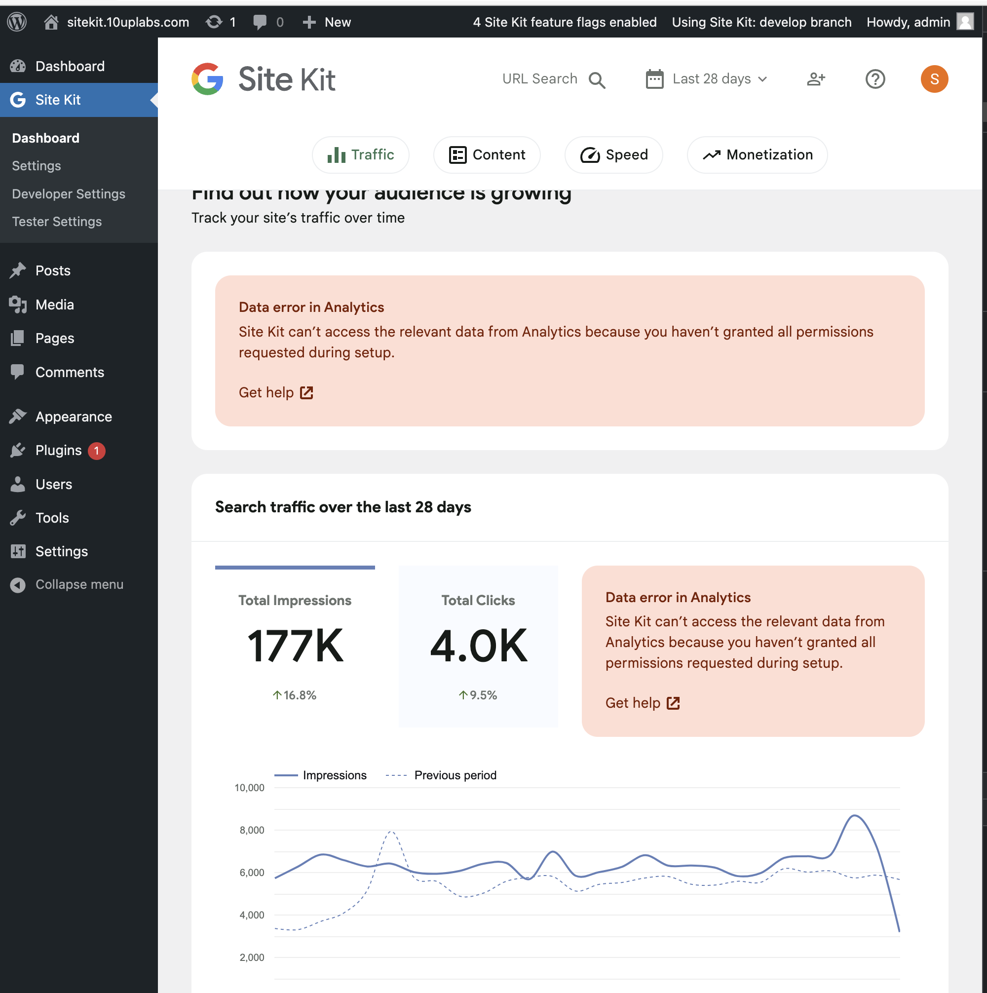
Task: Click the help question mark icon
Action: coord(875,78)
